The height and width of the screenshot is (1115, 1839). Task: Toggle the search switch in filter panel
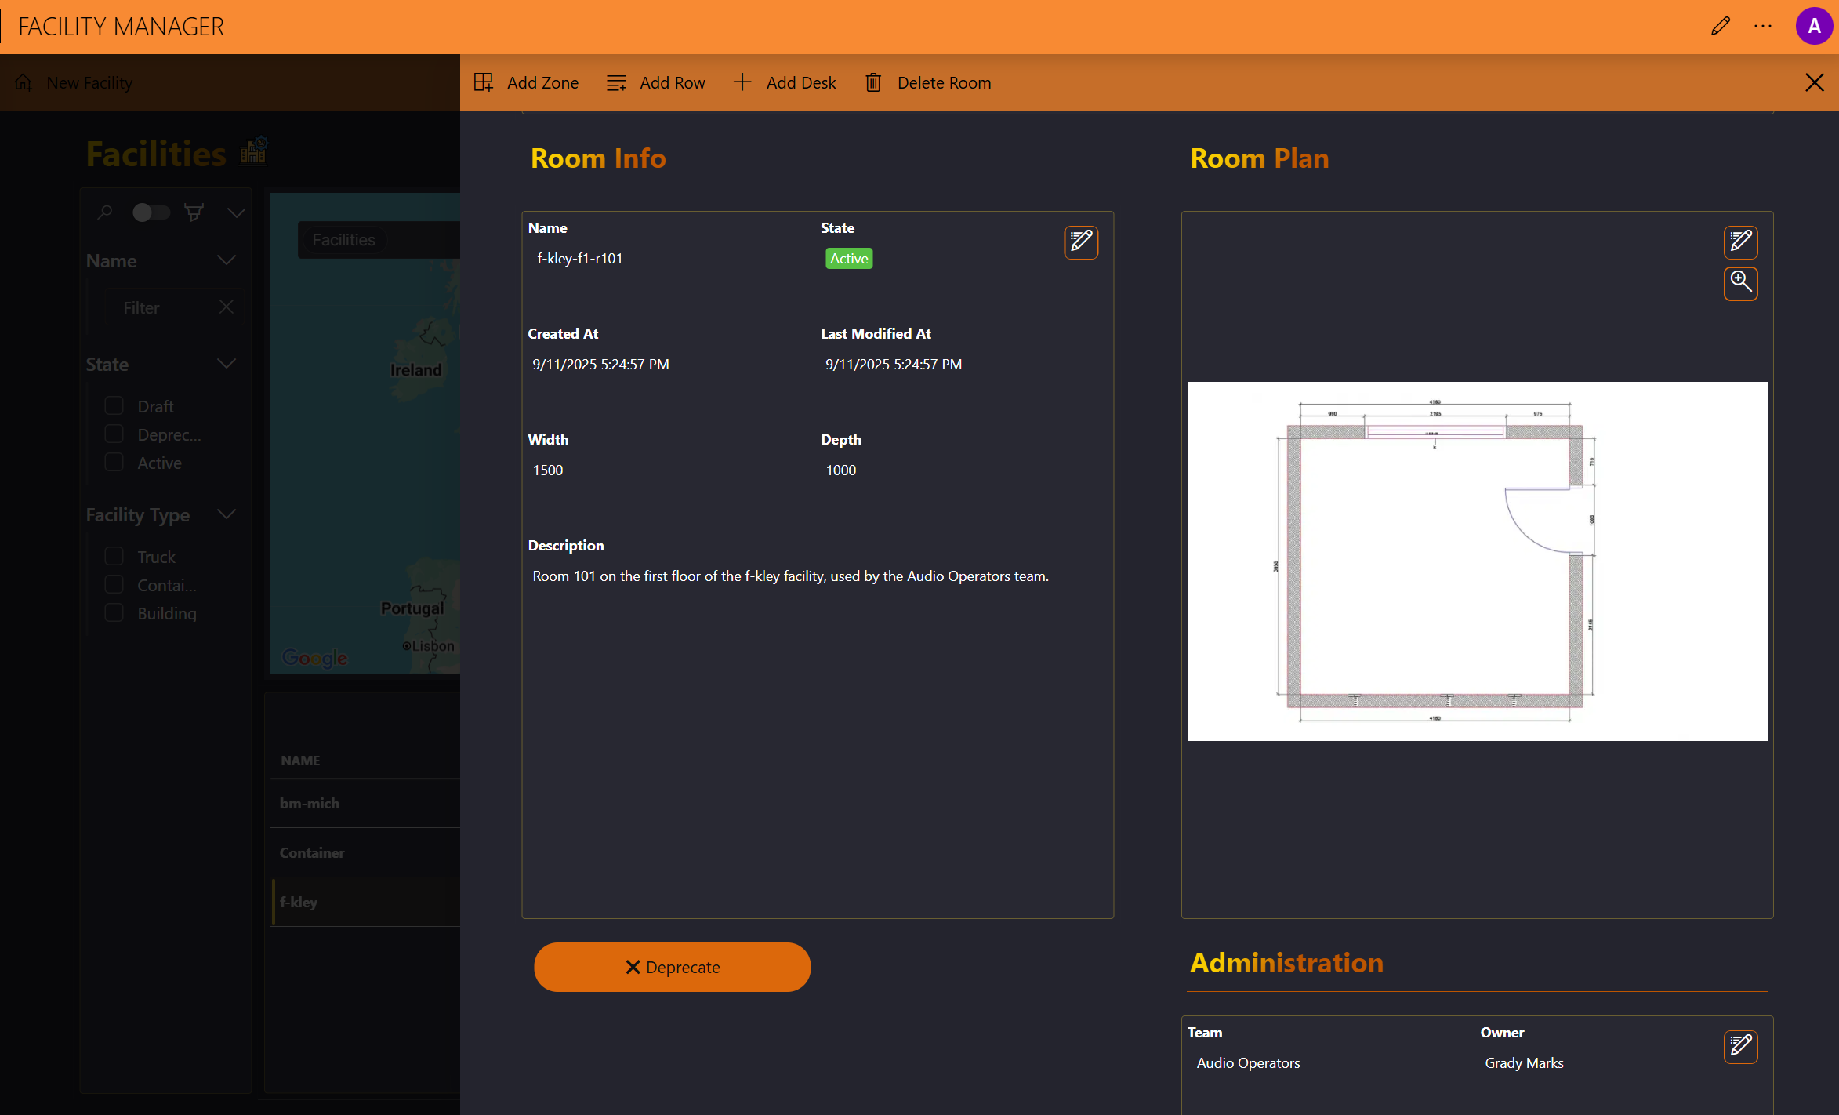(151, 212)
